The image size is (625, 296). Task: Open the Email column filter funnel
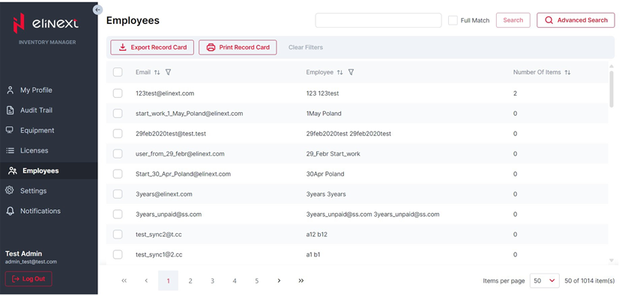(168, 73)
